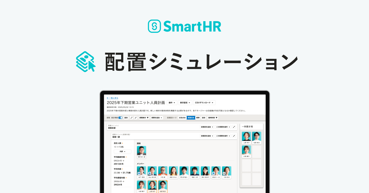
Task: Click the expand-all arrows icon in the 部署 toolbar
Action: [x=132, y=118]
